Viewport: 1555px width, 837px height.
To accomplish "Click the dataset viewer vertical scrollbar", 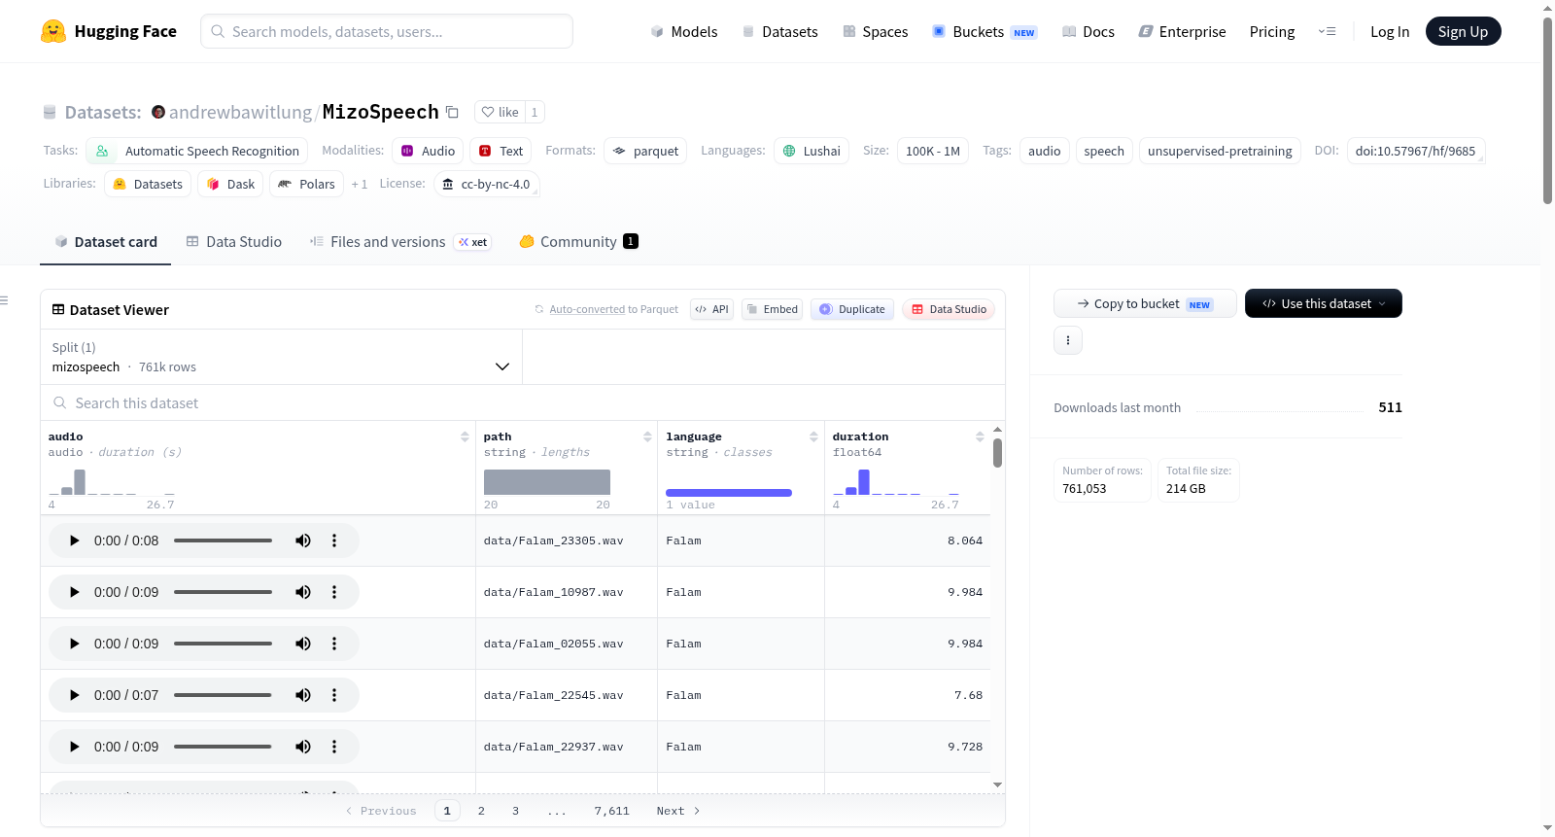I will 997,453.
